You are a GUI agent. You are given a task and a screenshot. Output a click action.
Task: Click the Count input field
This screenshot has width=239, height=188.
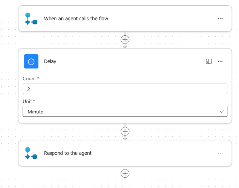(x=125, y=89)
